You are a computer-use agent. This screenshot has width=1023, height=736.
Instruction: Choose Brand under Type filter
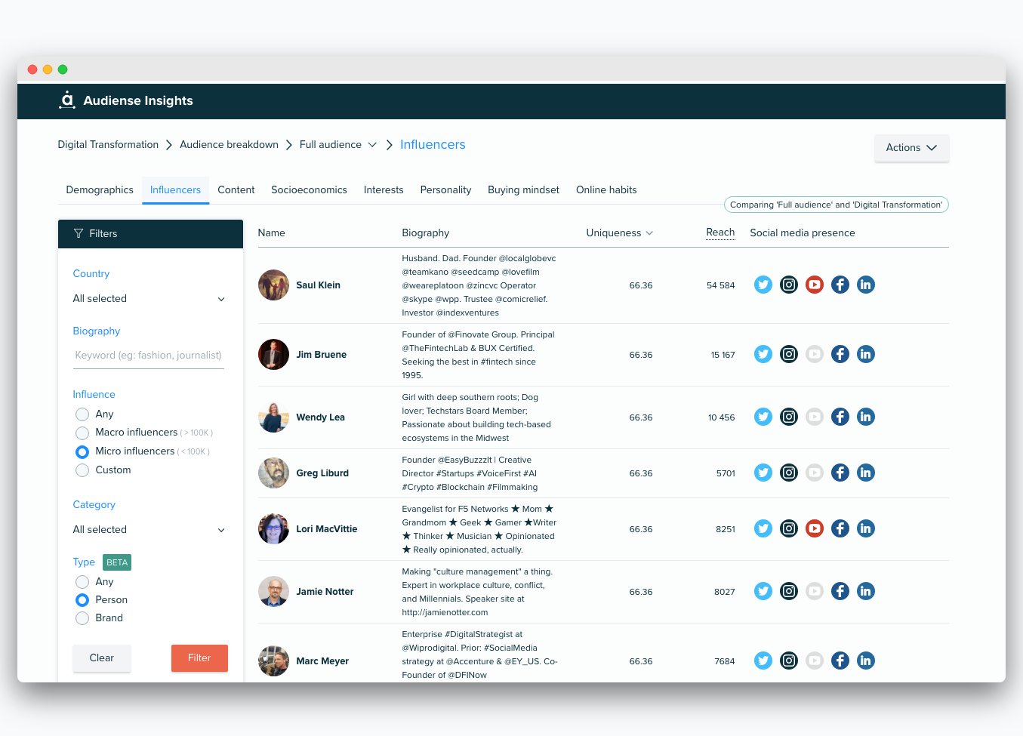tap(82, 617)
